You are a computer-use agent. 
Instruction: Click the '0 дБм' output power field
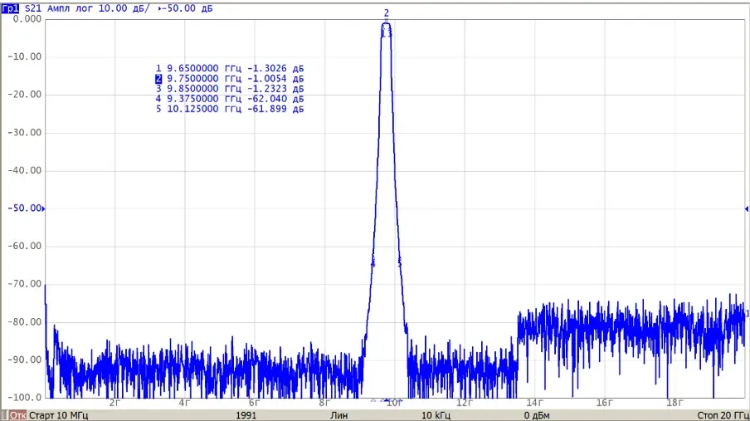click(537, 415)
